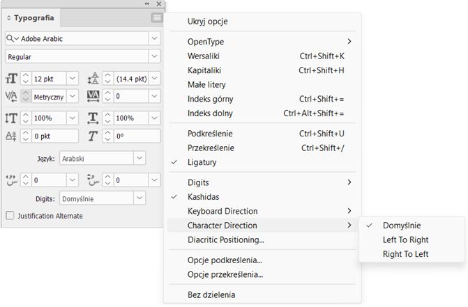Open right diacritic value dropdown
The height and width of the screenshot is (307, 468).
click(154, 180)
